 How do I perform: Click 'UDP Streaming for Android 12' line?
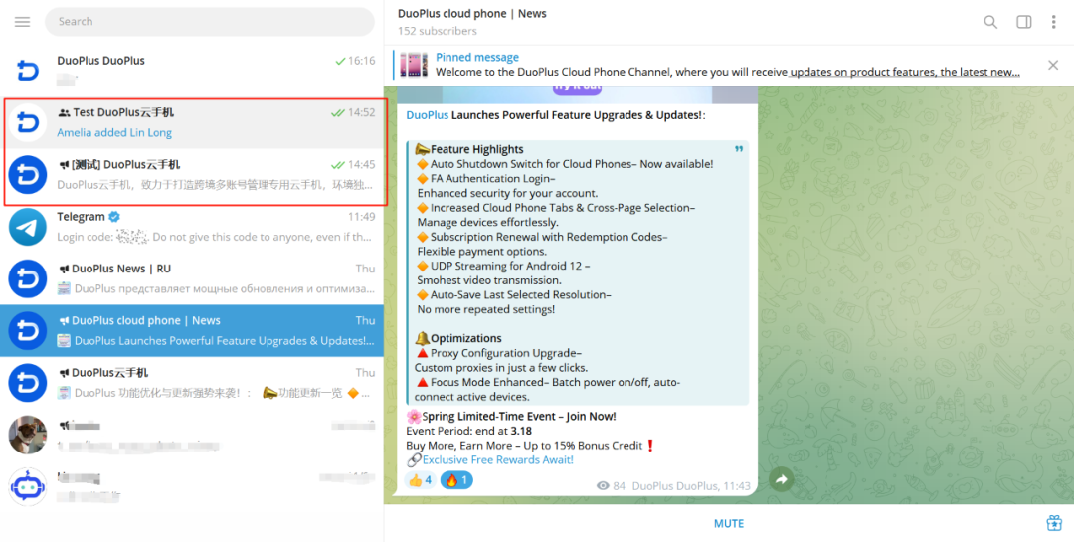point(503,266)
